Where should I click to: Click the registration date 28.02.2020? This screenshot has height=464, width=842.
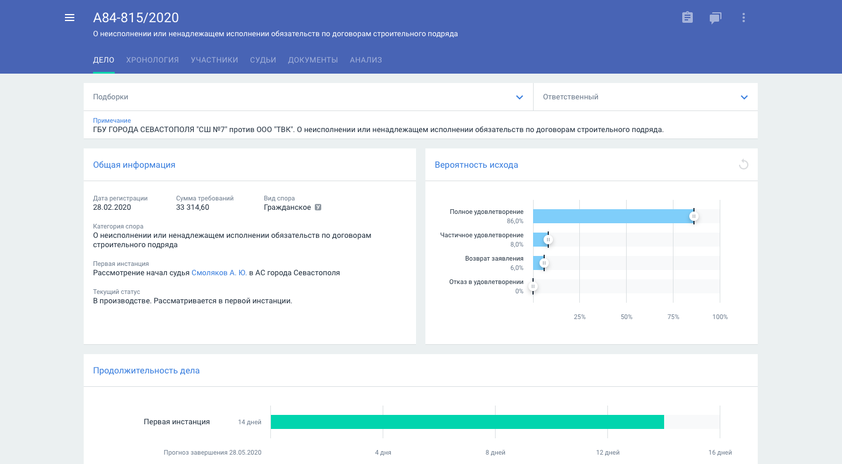point(112,207)
